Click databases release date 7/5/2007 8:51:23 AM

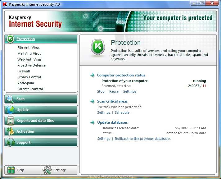[x=190, y=128]
